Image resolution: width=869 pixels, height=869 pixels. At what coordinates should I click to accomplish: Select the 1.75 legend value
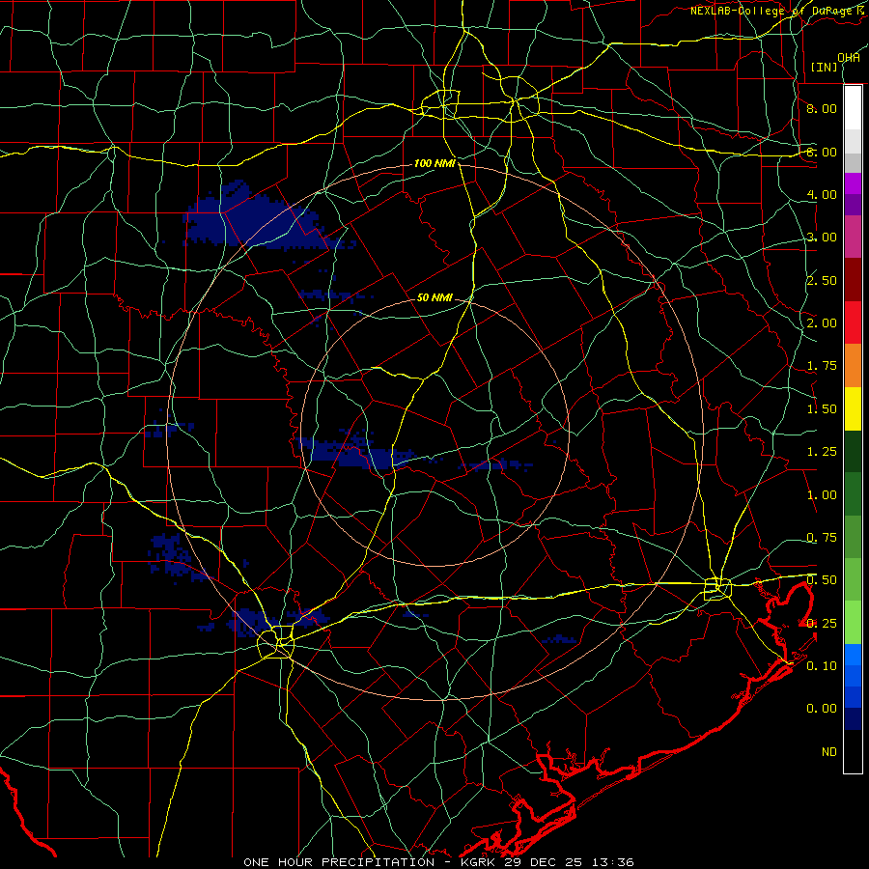click(x=822, y=366)
